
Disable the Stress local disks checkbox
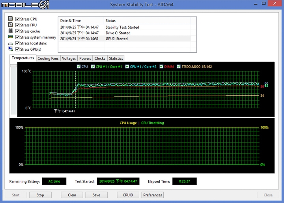tap(17, 43)
